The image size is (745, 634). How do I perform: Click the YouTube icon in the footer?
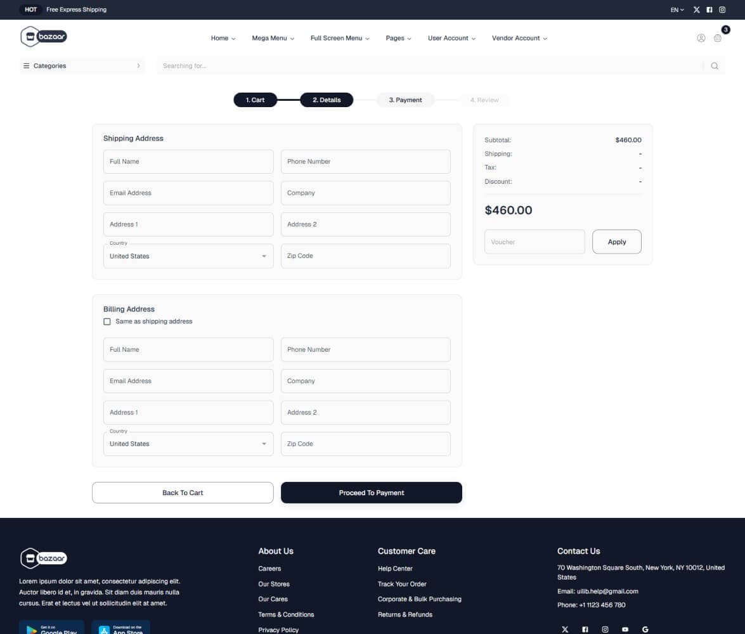[625, 629]
